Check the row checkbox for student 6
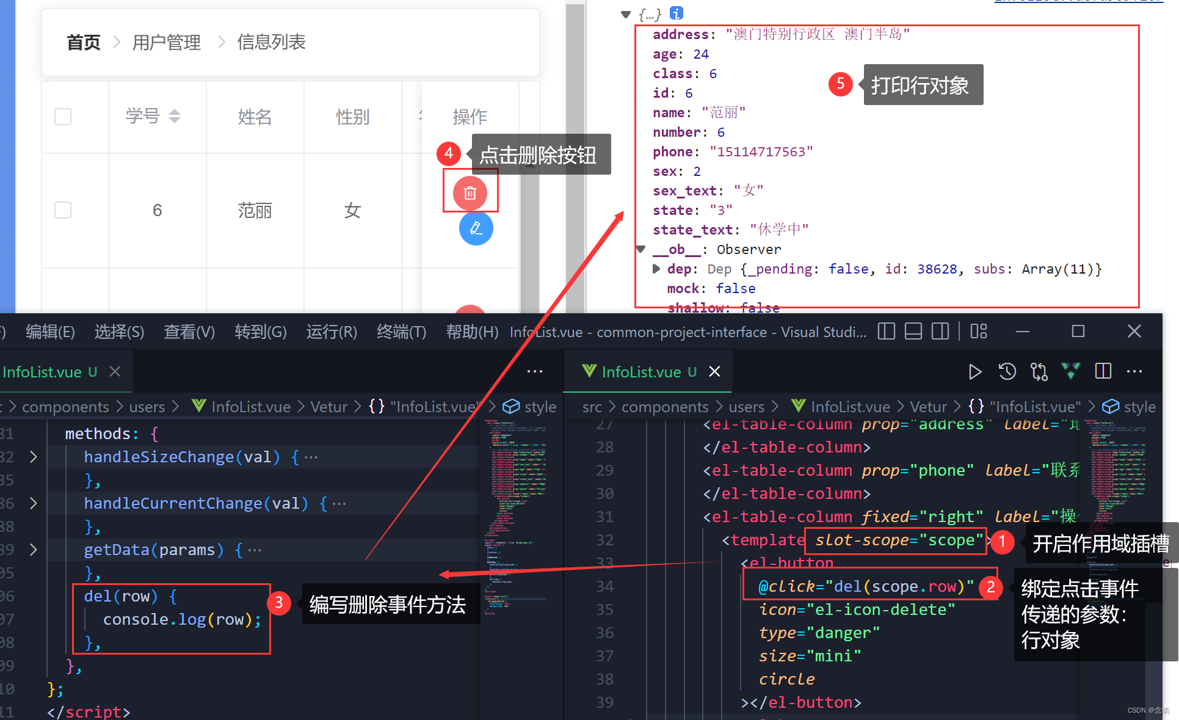The height and width of the screenshot is (720, 1179). coord(63,210)
